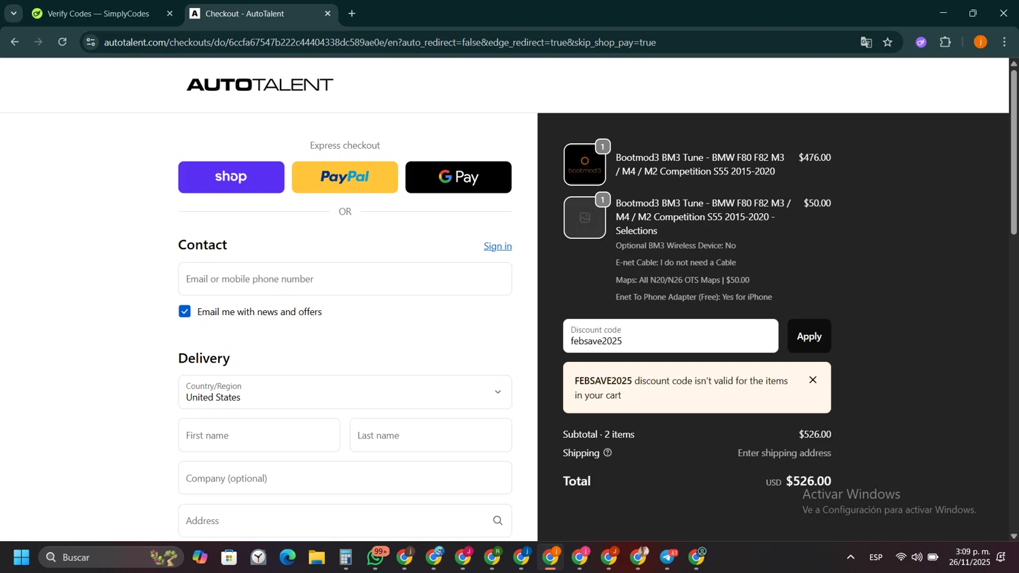Click the address search magnifier icon
The image size is (1019, 573).
(x=498, y=521)
